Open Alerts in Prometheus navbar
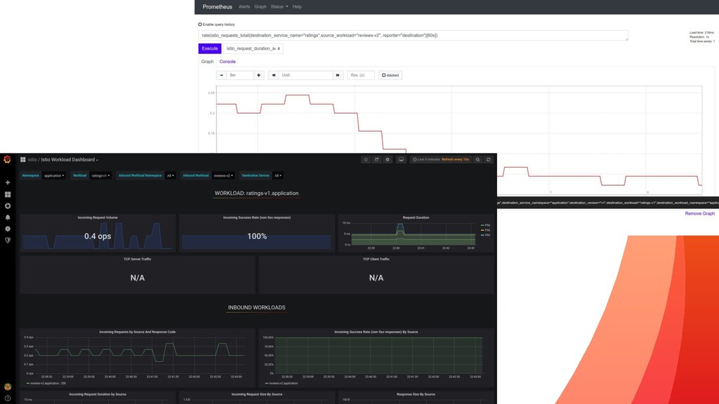 point(244,7)
